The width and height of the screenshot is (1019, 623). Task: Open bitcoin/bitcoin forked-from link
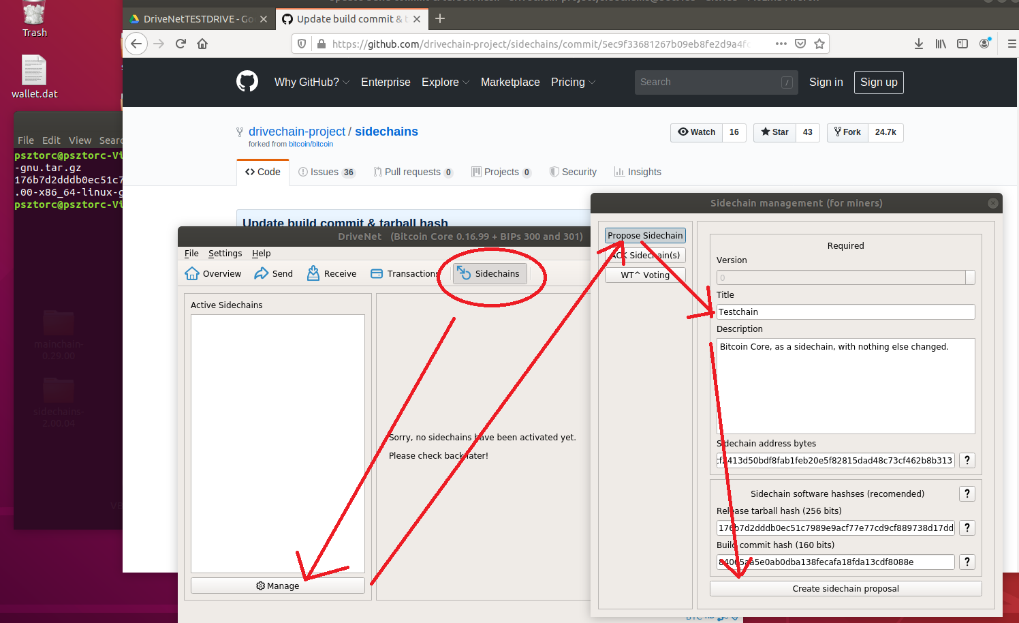click(311, 144)
